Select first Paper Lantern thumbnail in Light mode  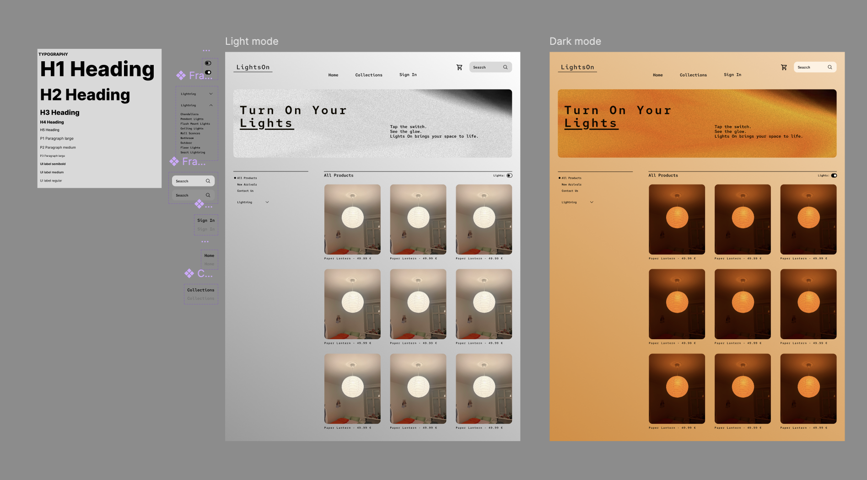coord(352,219)
